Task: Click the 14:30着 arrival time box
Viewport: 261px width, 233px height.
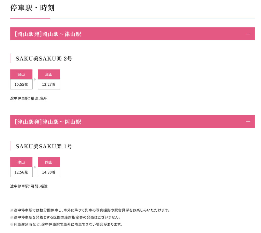Action: click(49, 172)
